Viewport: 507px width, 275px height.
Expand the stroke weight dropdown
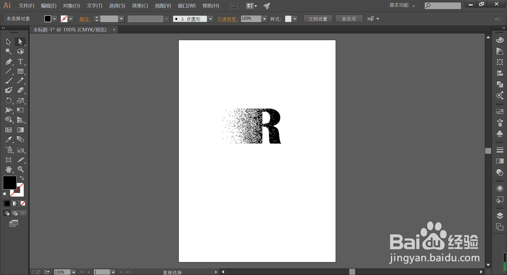click(x=121, y=19)
